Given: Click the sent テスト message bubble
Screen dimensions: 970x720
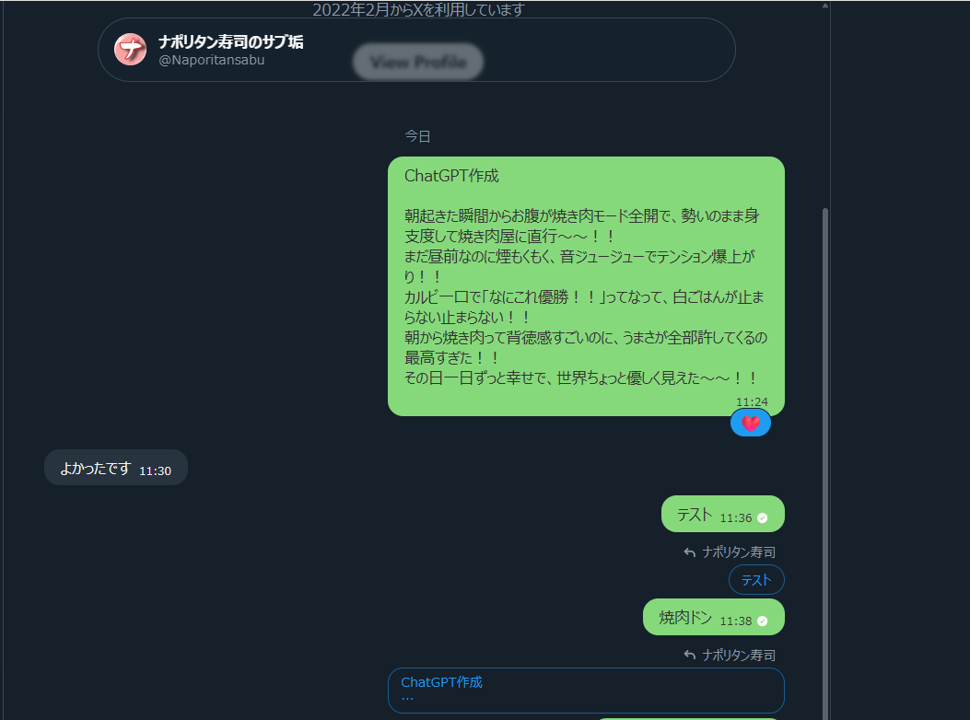Looking at the screenshot, I should point(722,514).
